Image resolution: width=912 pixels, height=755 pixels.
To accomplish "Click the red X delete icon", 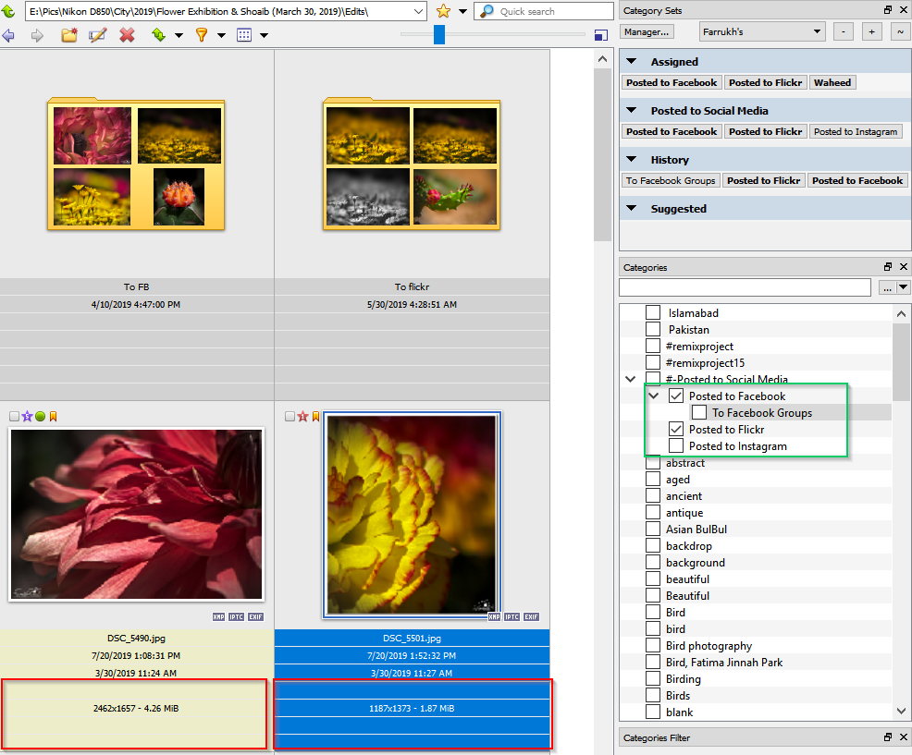I will (x=127, y=35).
